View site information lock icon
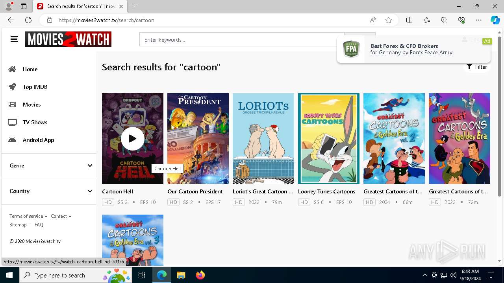 49,20
